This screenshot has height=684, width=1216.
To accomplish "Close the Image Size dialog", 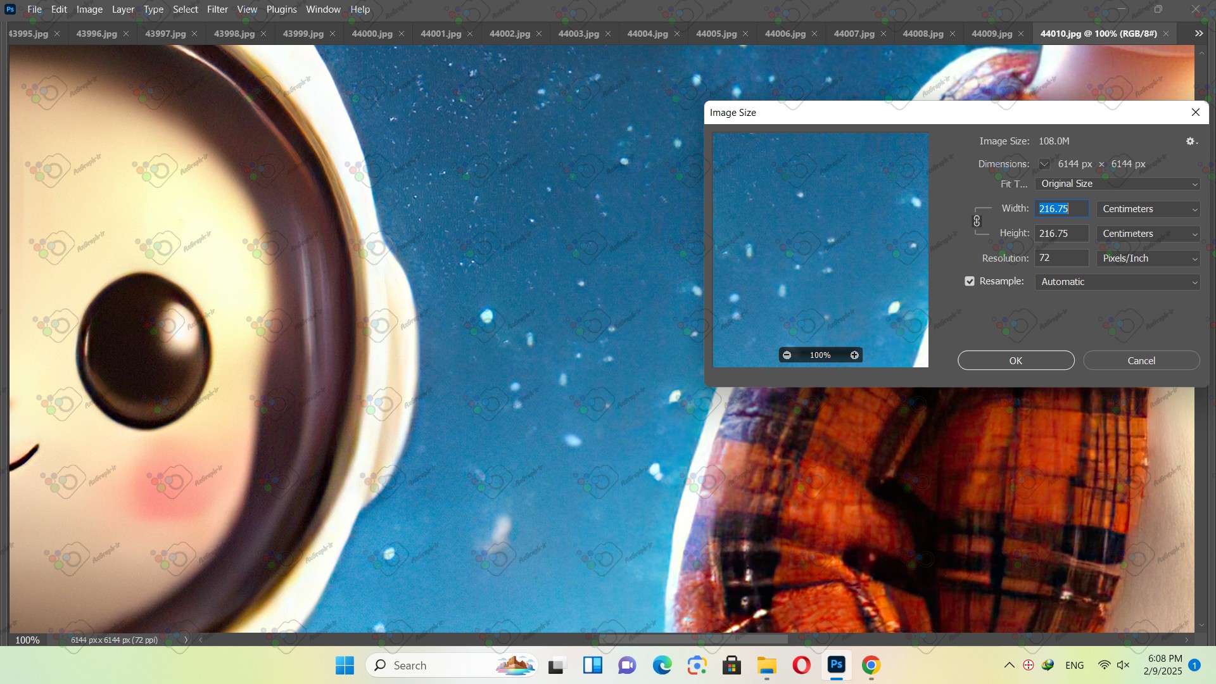I will click(x=1196, y=112).
